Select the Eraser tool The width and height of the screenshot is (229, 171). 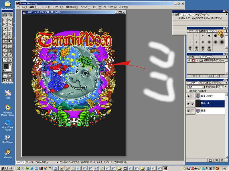(x=5, y=38)
